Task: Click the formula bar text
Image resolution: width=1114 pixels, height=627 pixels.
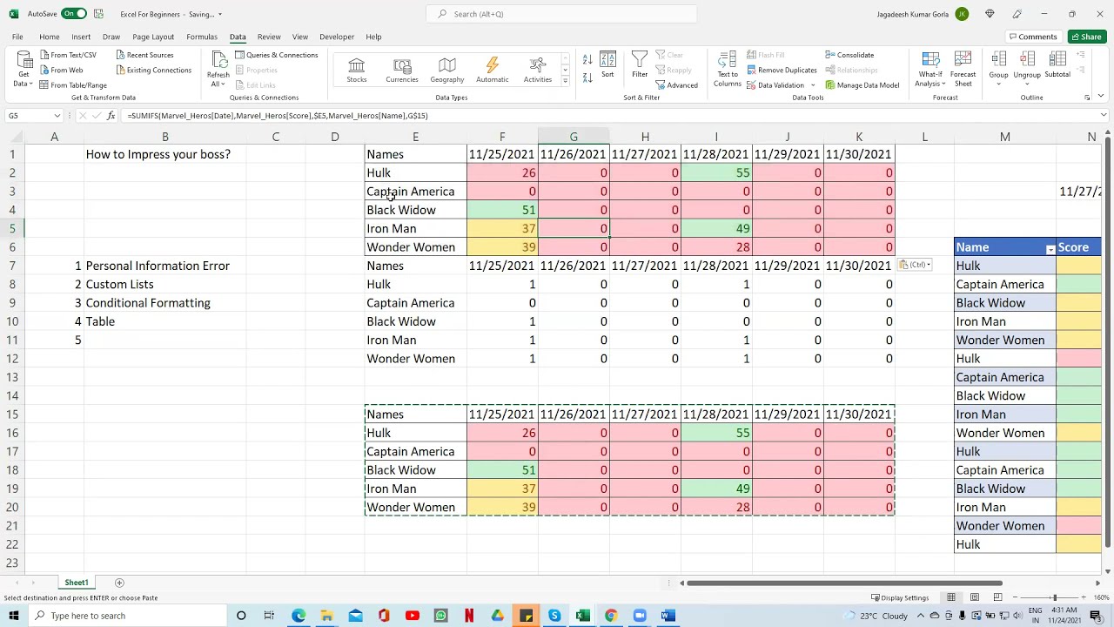Action: pos(278,115)
